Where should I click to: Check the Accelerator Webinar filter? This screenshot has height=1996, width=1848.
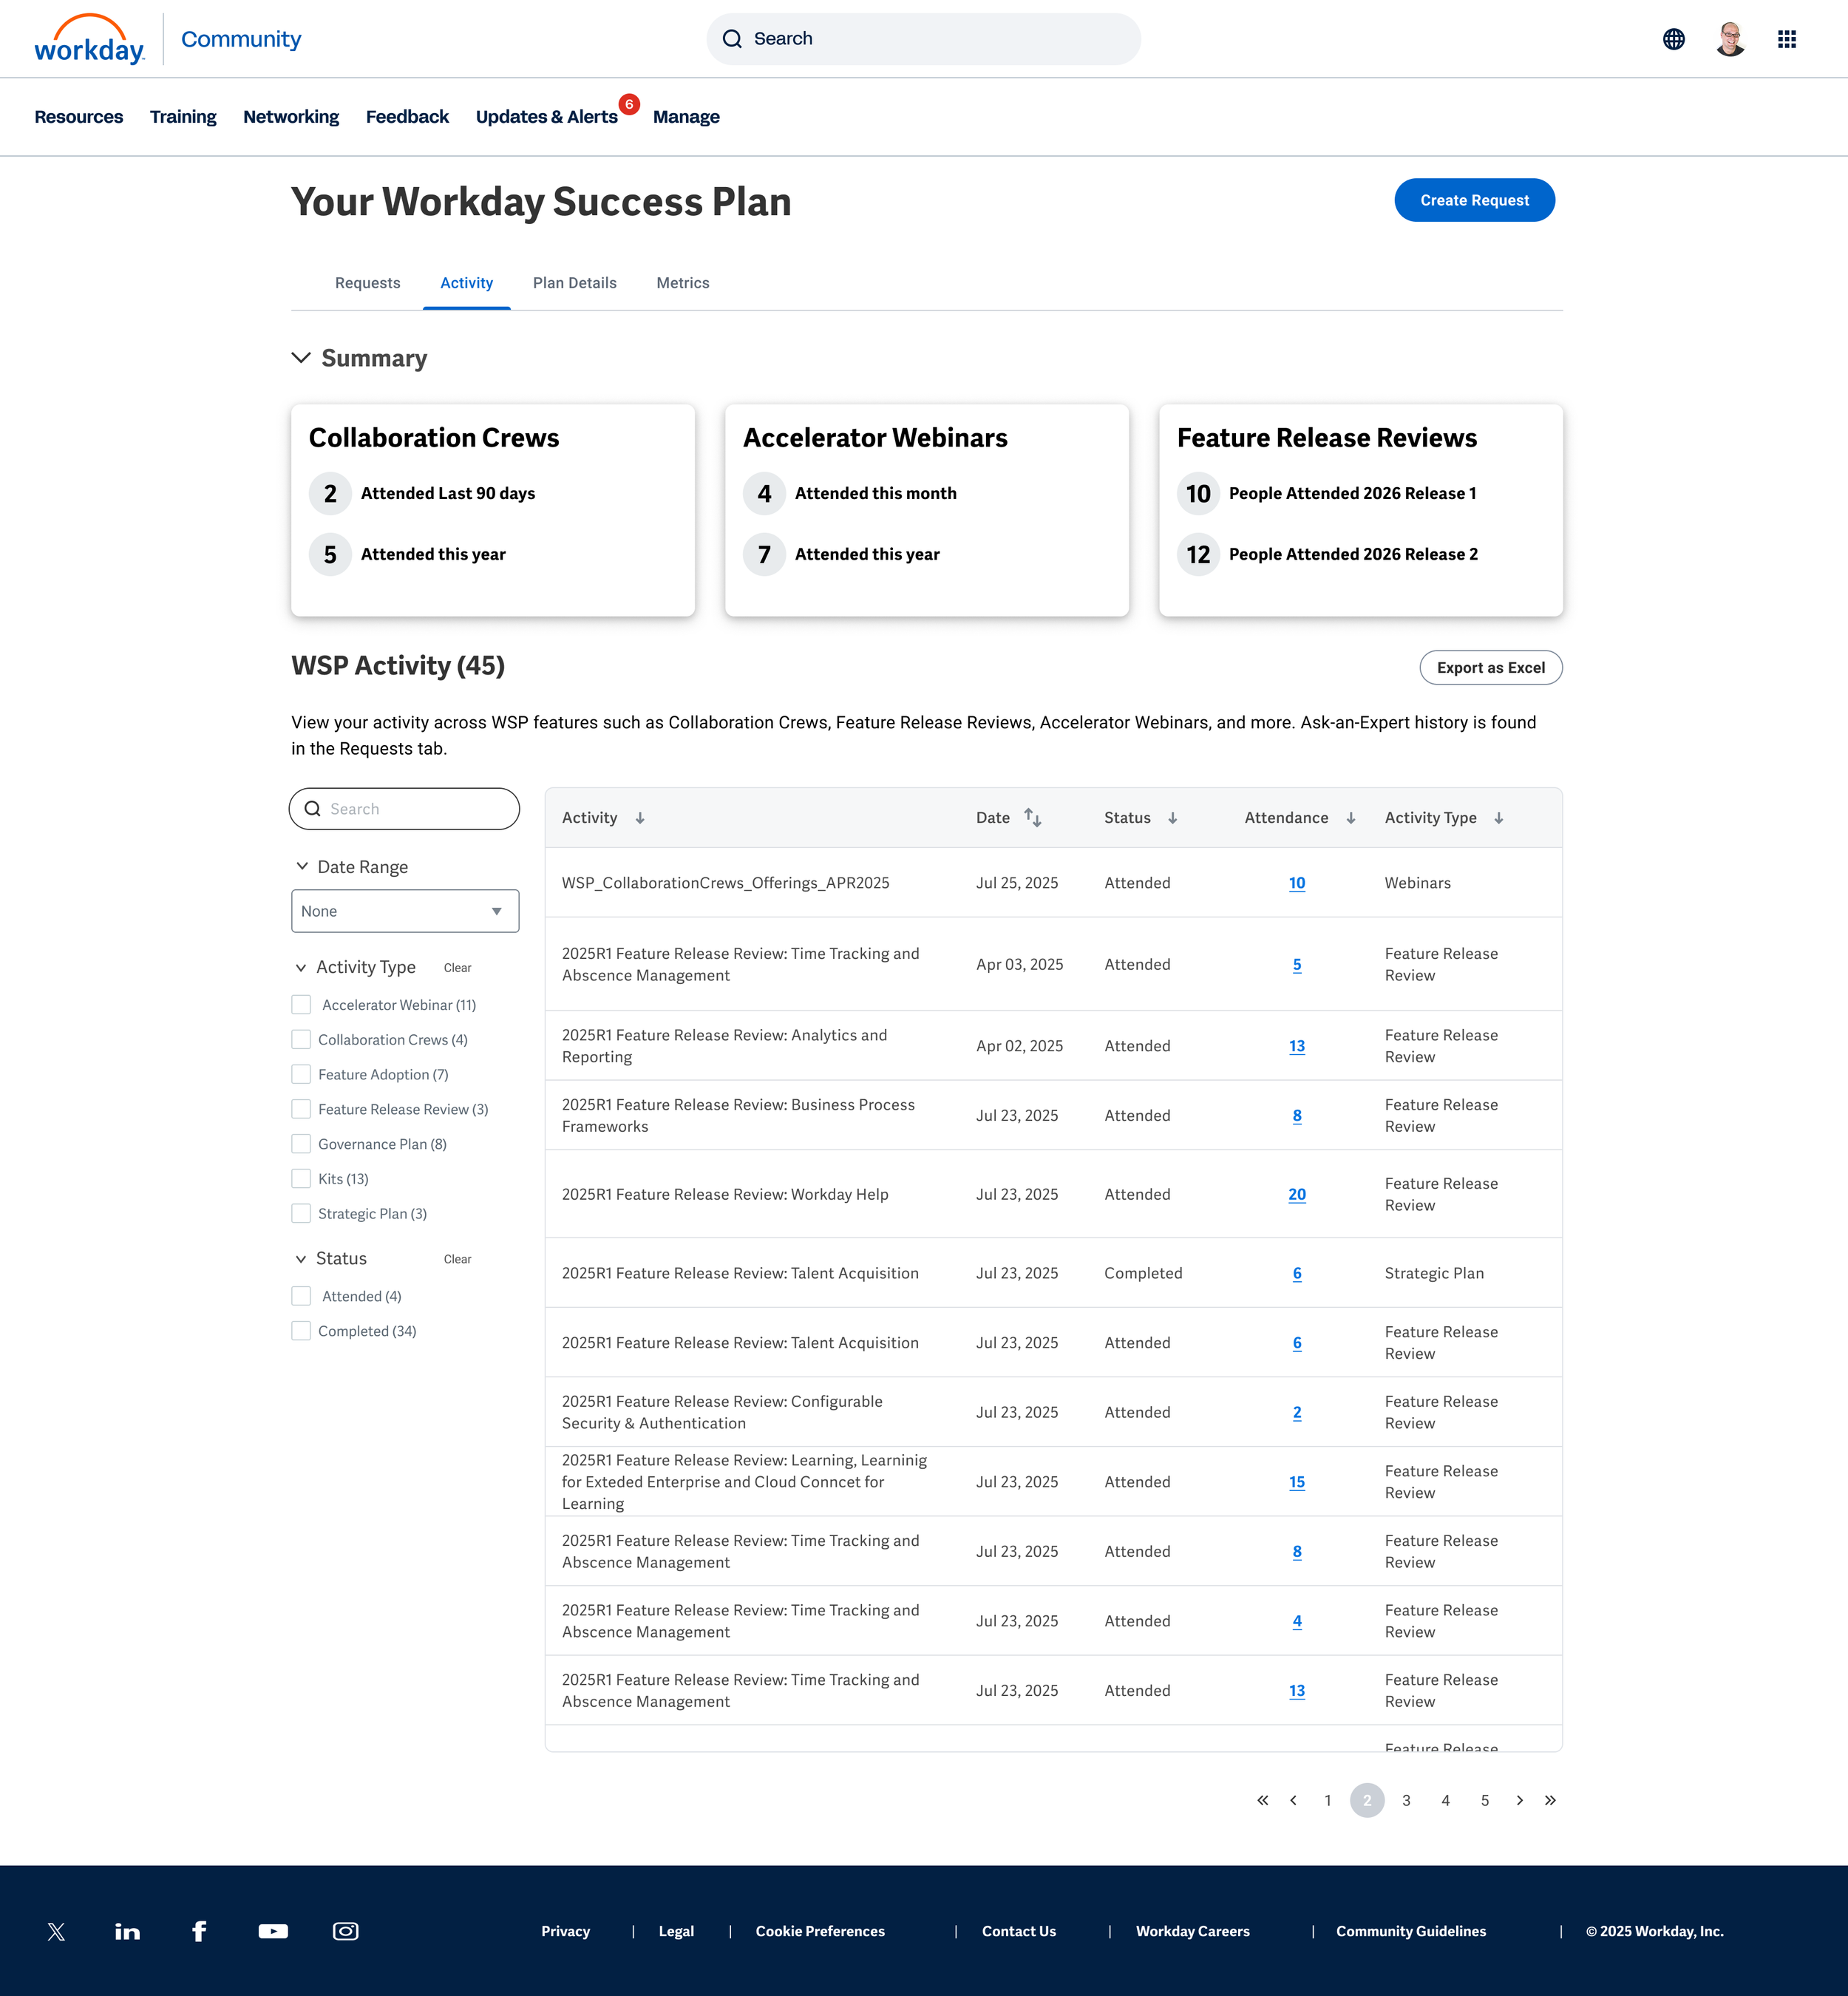(301, 1004)
